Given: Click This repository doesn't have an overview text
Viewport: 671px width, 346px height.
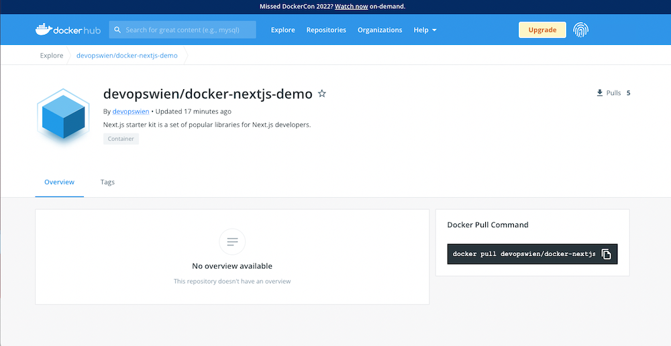Looking at the screenshot, I should 232,282.
